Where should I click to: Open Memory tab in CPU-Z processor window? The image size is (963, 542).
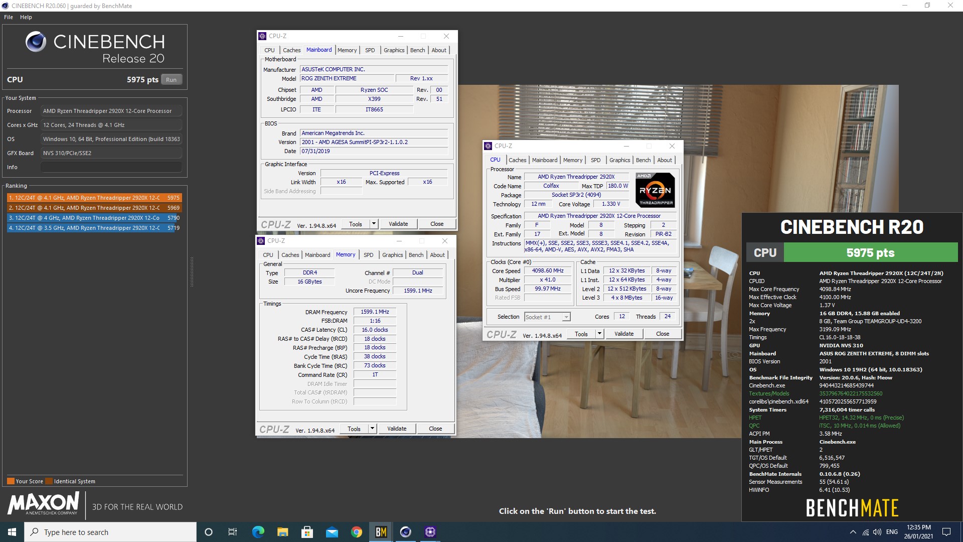click(x=573, y=160)
